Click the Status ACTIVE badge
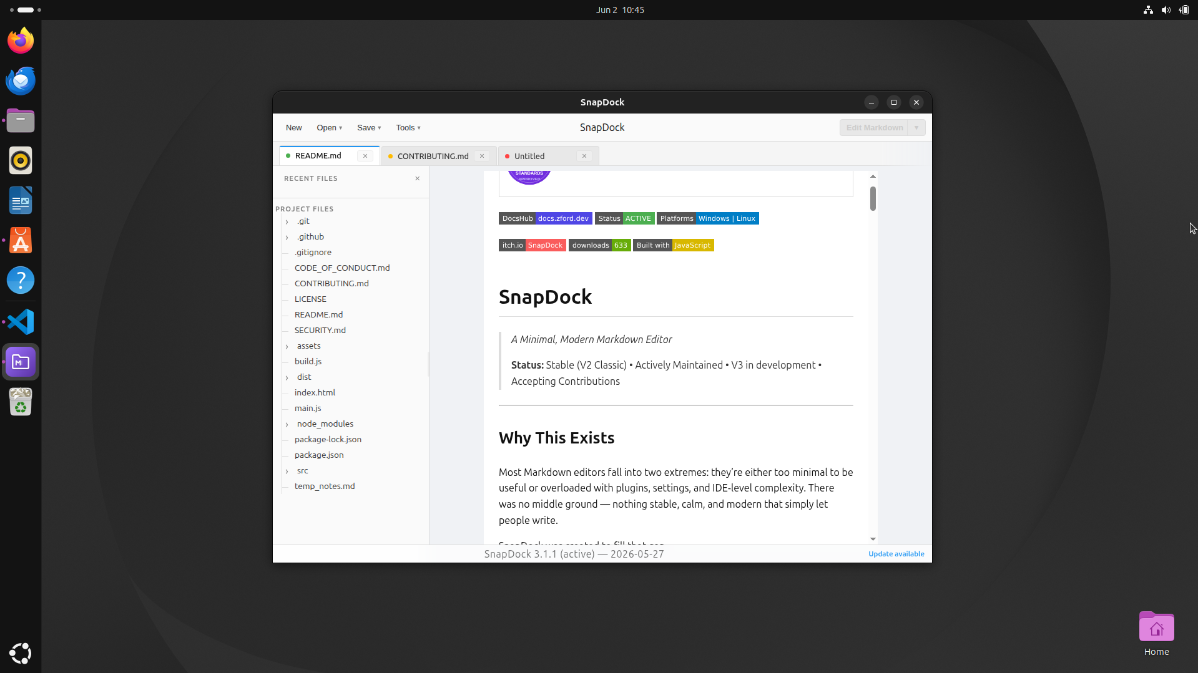 [x=624, y=218]
